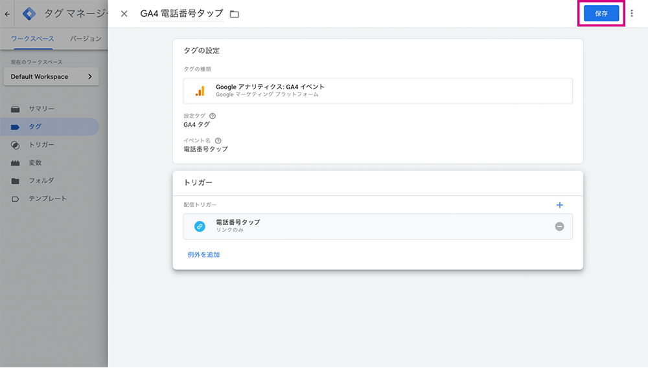
Task: Expand the Default Workspace selector
Action: pos(51,77)
